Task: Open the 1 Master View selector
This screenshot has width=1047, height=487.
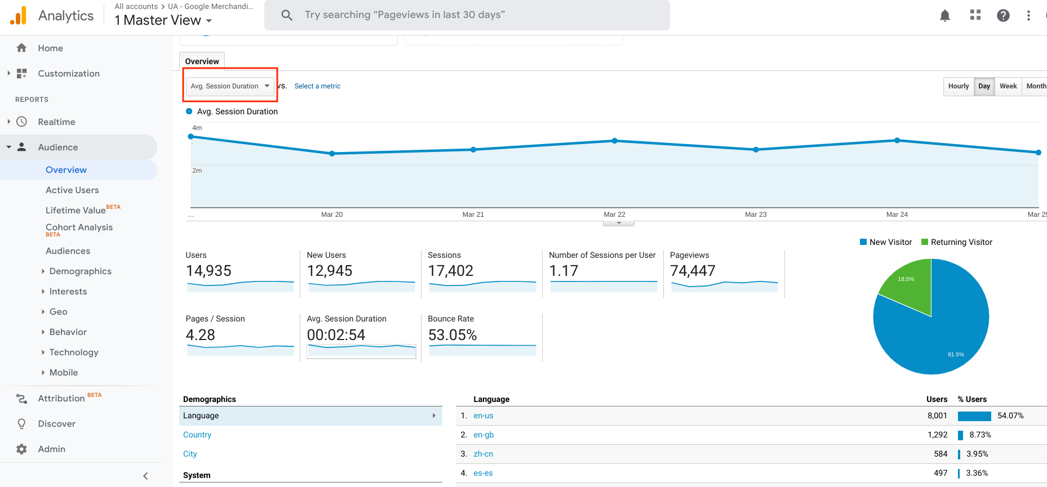Action: coord(163,20)
